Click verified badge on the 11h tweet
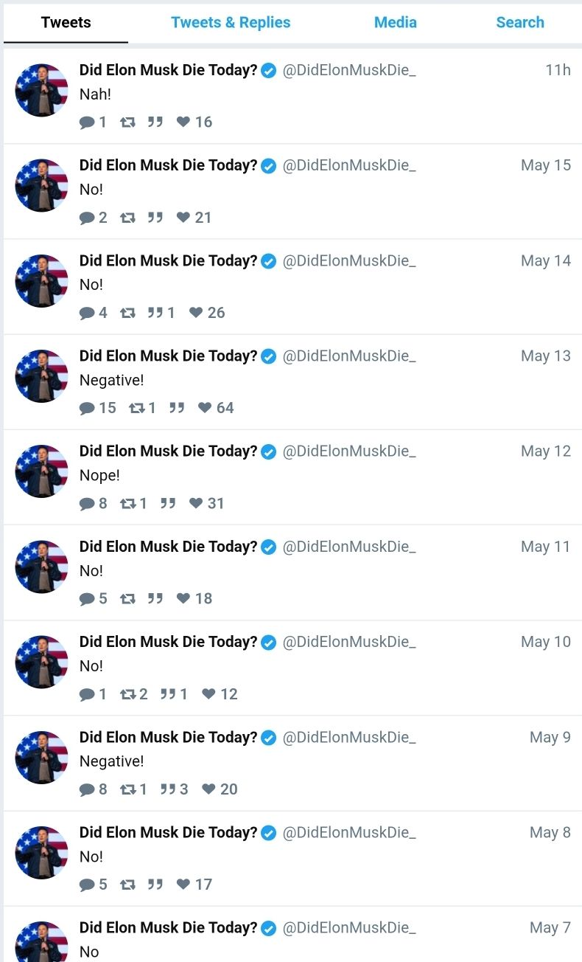582x962 pixels. (x=269, y=71)
